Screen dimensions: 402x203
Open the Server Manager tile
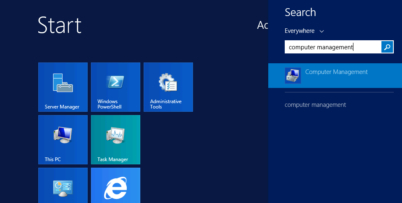pyautogui.click(x=63, y=87)
